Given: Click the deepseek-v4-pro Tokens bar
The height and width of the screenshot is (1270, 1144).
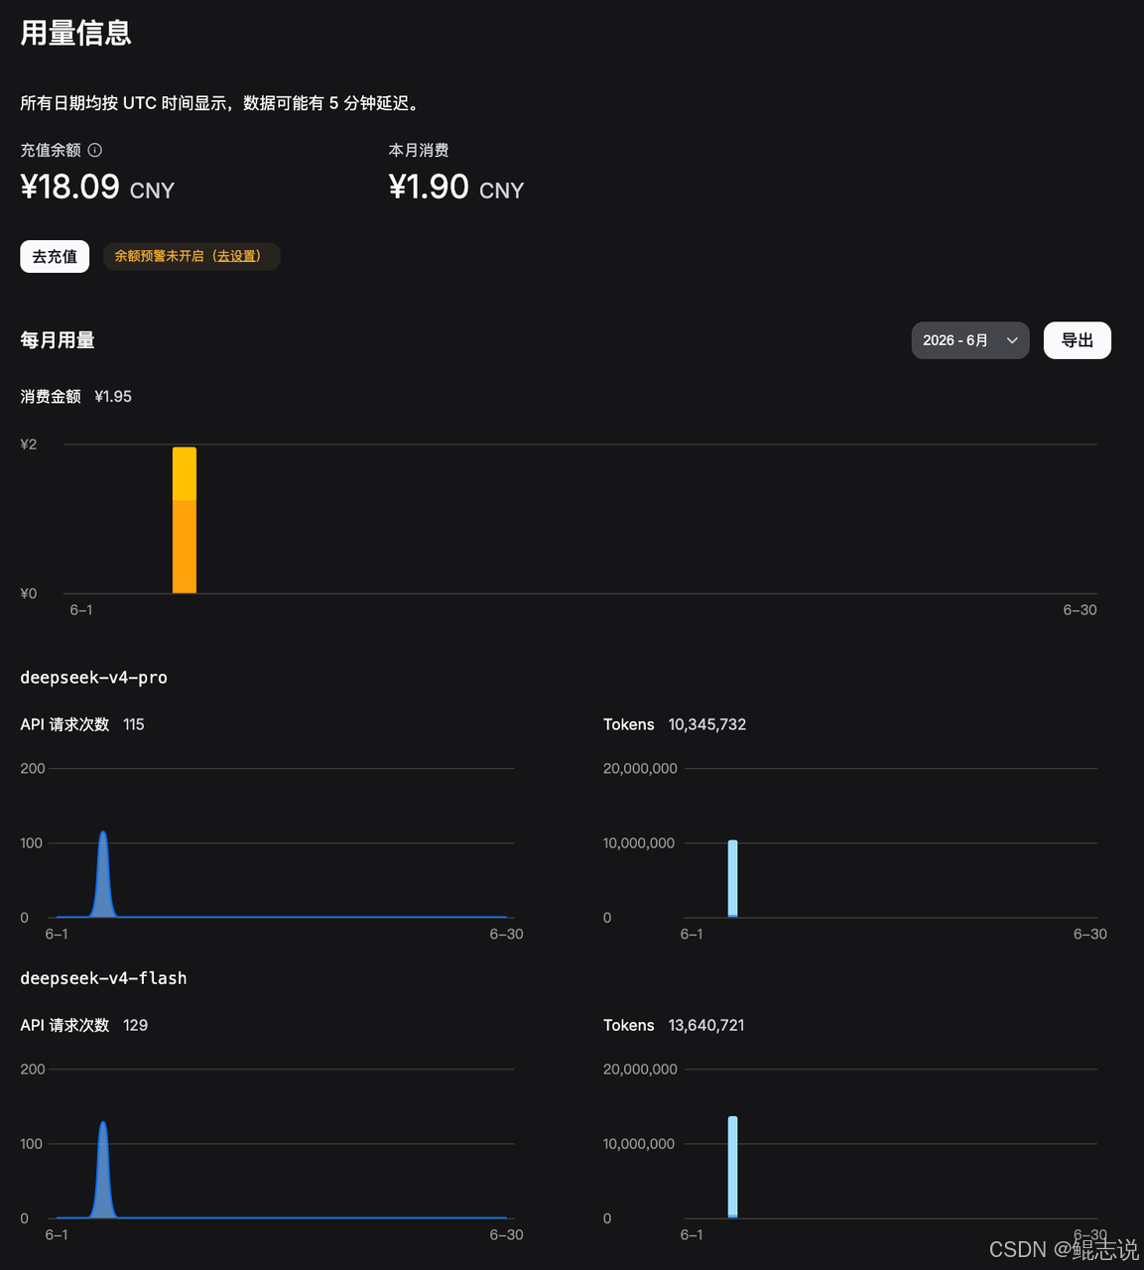Looking at the screenshot, I should point(732,879).
